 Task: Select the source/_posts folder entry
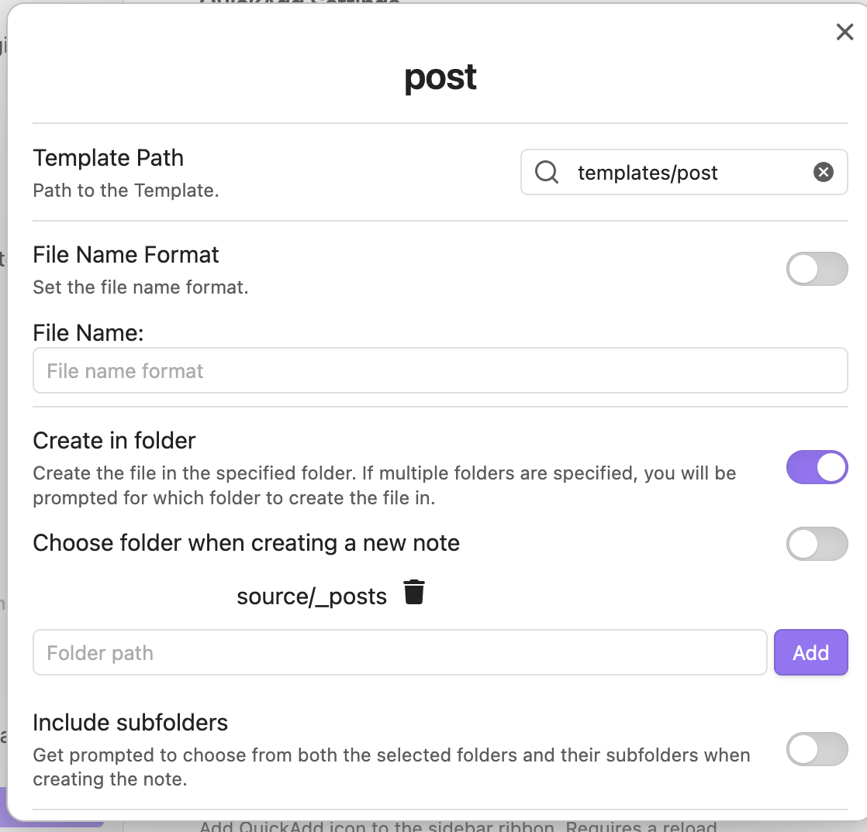click(312, 596)
